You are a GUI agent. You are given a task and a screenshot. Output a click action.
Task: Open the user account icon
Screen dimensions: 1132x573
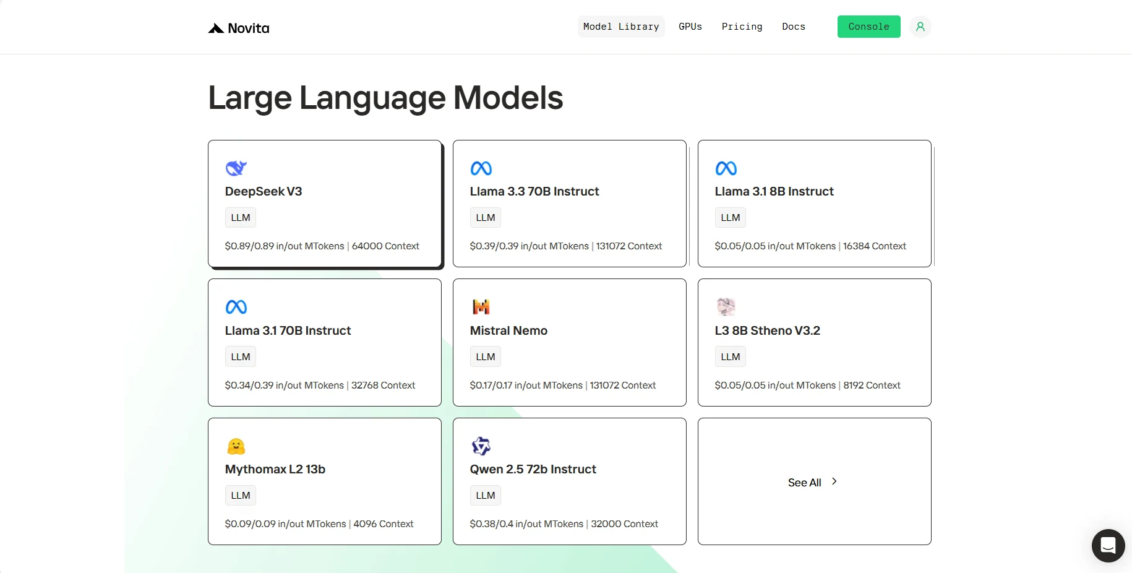point(920,27)
